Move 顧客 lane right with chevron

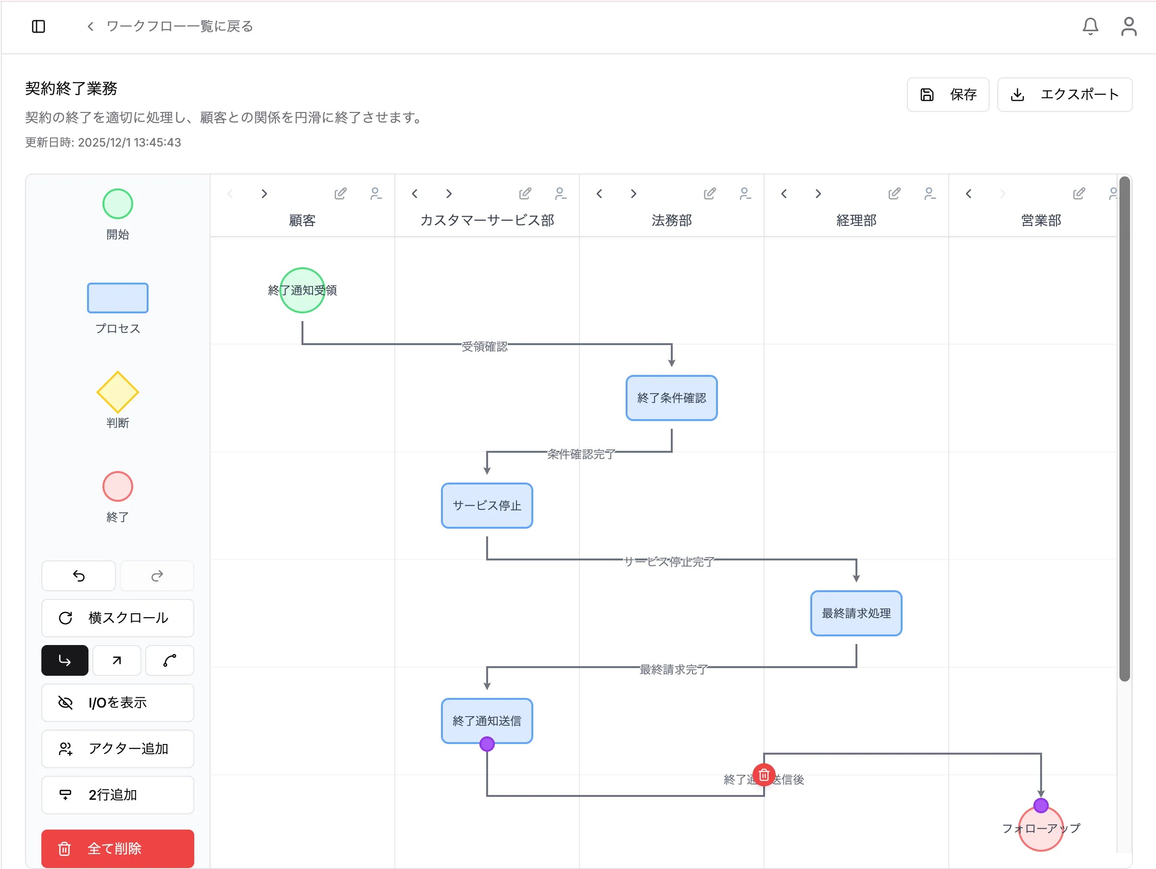coord(264,194)
